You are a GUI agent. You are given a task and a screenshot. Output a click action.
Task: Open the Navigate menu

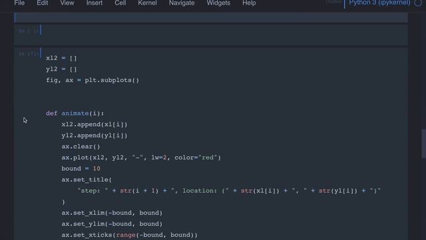click(x=182, y=3)
